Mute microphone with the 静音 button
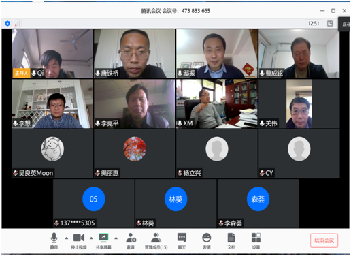 pos(54,240)
